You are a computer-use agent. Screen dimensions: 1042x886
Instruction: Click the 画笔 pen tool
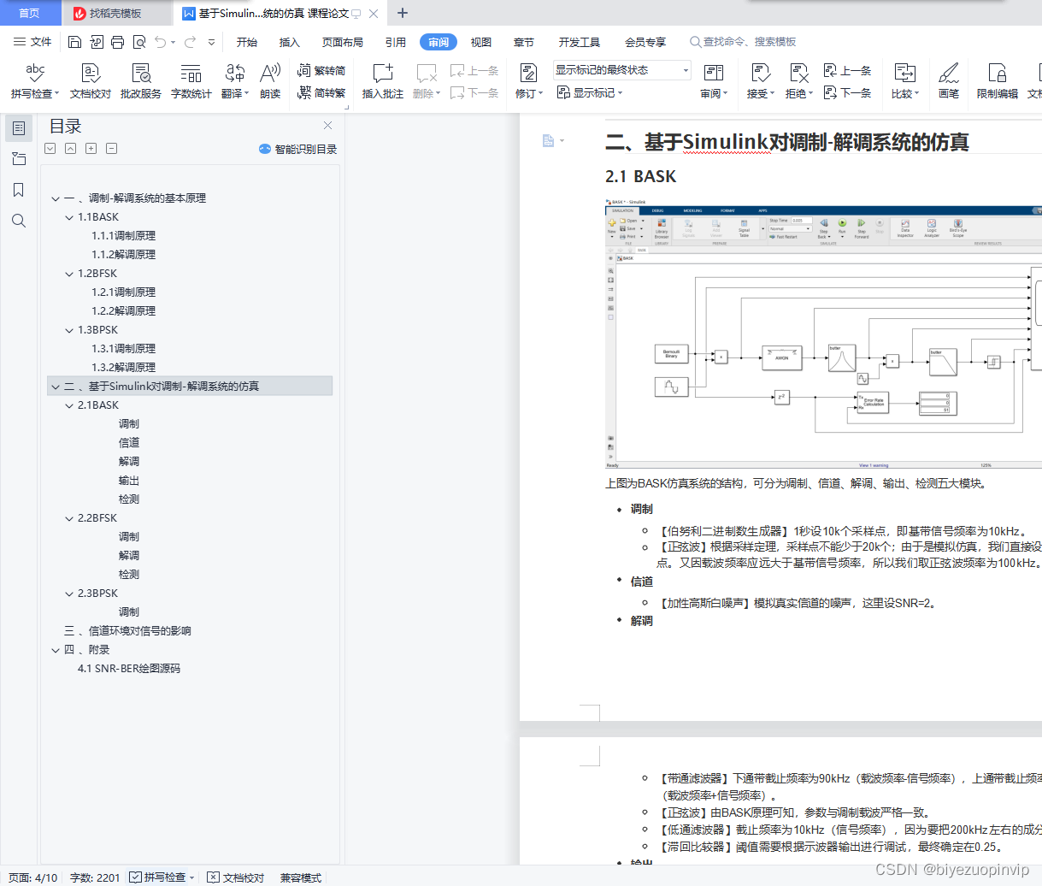(948, 81)
